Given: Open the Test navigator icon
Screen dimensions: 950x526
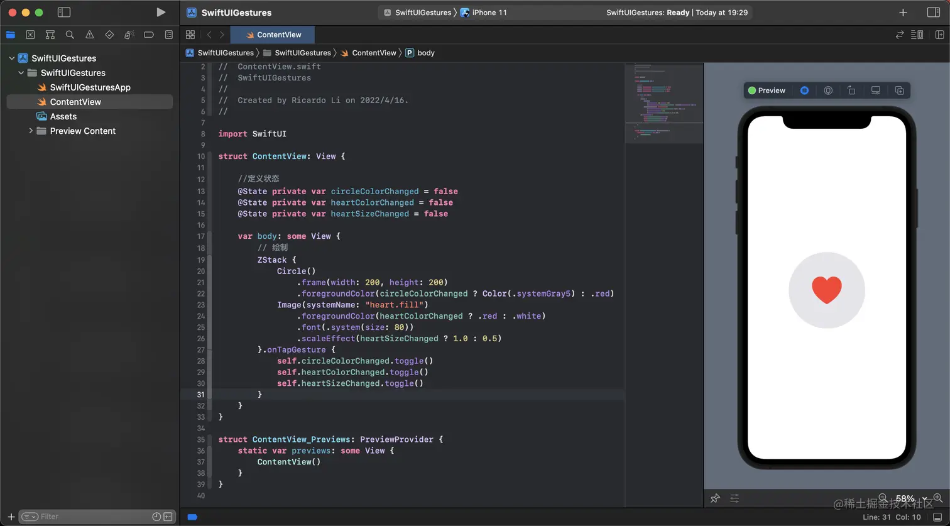Looking at the screenshot, I should pos(109,35).
